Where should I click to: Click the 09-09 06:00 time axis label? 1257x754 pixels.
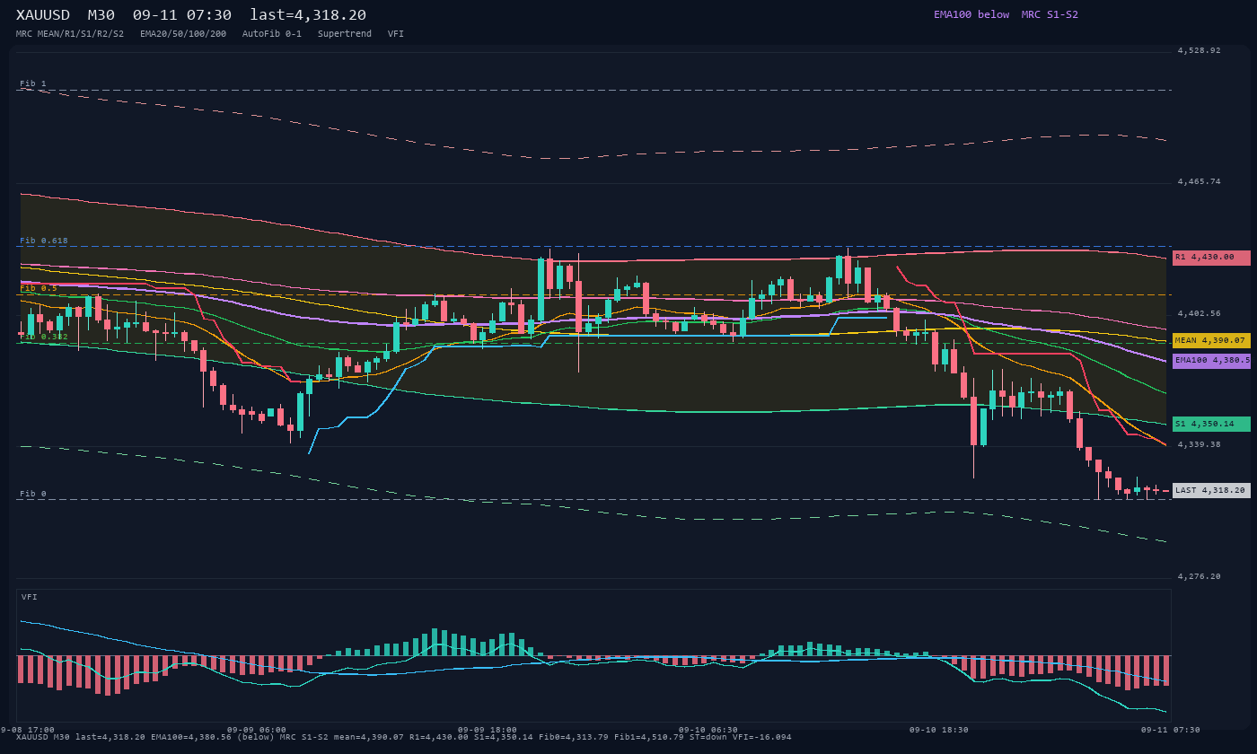tap(257, 730)
